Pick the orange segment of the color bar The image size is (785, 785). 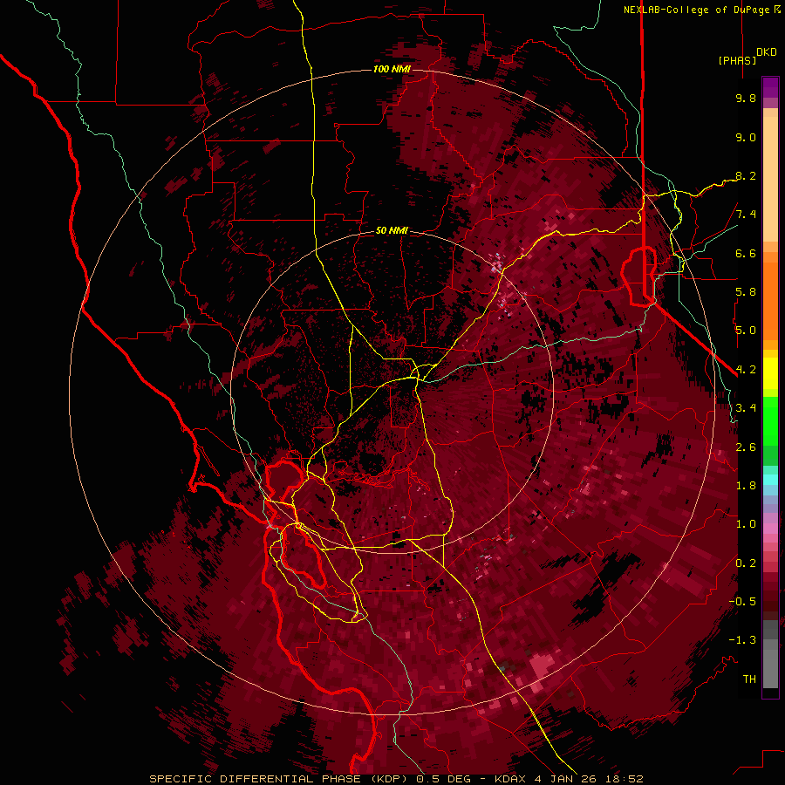click(770, 296)
